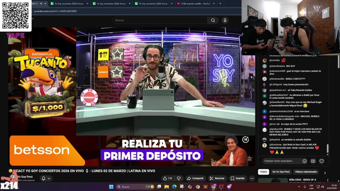Send a heart reaction in live chat

click(x=321, y=161)
